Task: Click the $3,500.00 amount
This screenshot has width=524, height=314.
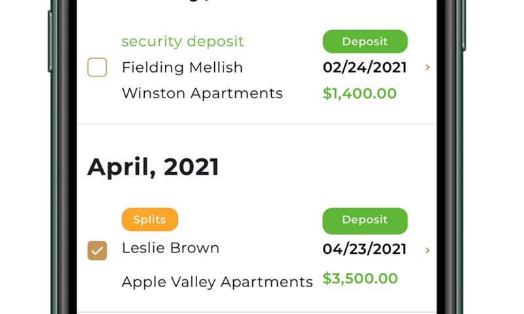Action: coord(360,279)
